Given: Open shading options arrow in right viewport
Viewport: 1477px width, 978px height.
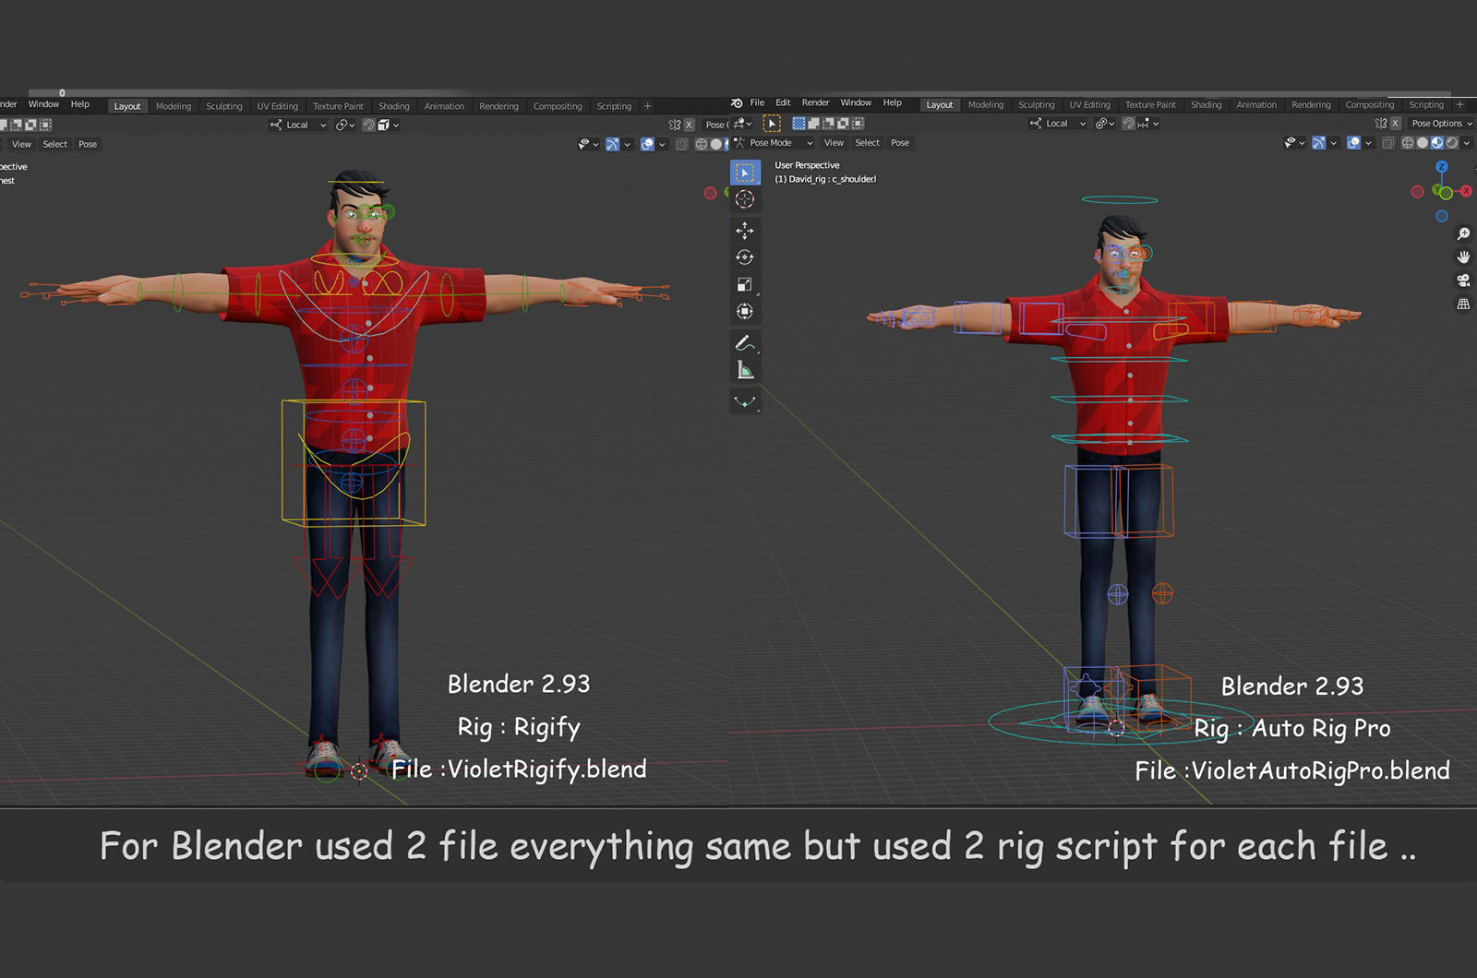Looking at the screenshot, I should tap(1467, 143).
